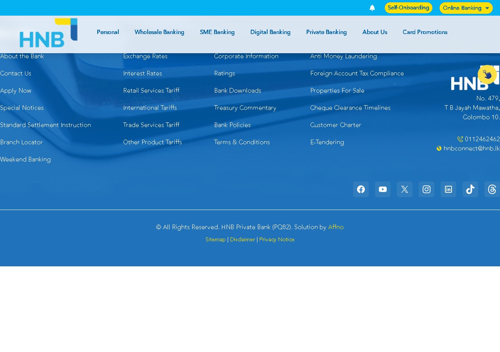Click the address line 'T B Jayah Mawatha,'
Screen dimensions: 500x352
pos(472,108)
